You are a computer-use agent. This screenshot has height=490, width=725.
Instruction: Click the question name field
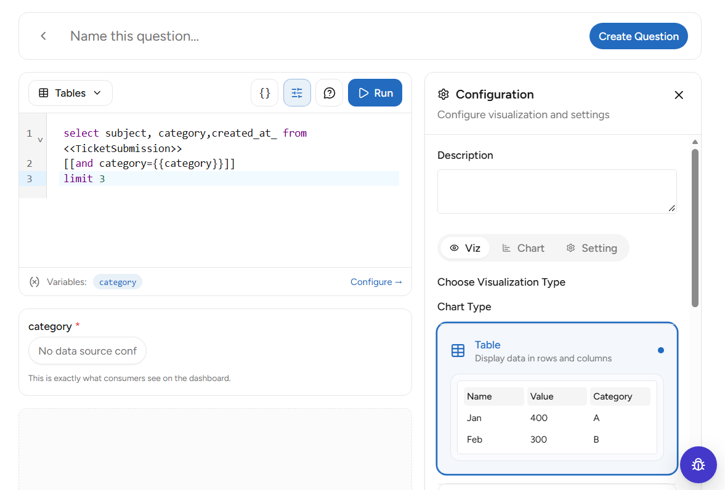point(323,36)
